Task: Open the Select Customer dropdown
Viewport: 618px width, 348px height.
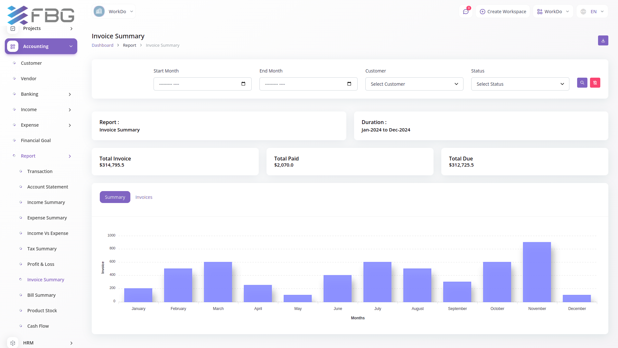Action: pos(414,84)
